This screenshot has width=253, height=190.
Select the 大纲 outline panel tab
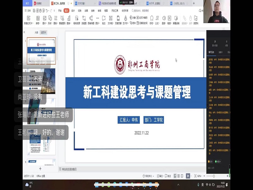click(x=36, y=33)
